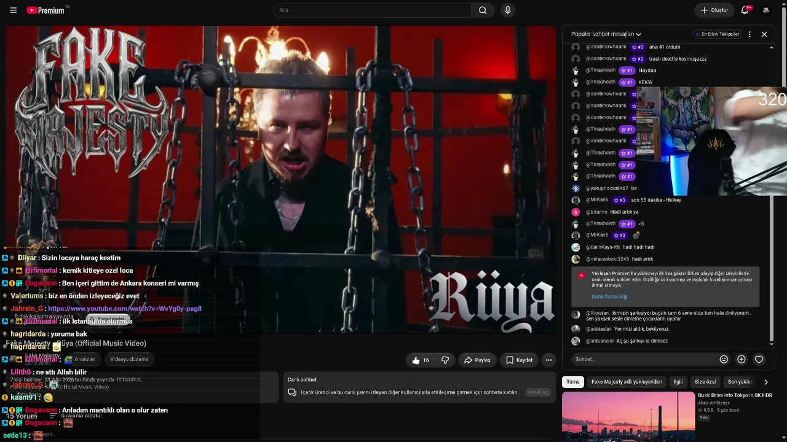Click the 'Videoyu düzenle' button
Image resolution: width=787 pixels, height=442 pixels.
129,359
